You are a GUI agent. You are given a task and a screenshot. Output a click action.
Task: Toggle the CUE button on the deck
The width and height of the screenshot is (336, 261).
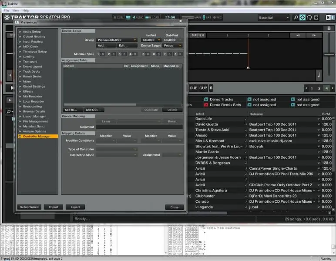pos(193,88)
